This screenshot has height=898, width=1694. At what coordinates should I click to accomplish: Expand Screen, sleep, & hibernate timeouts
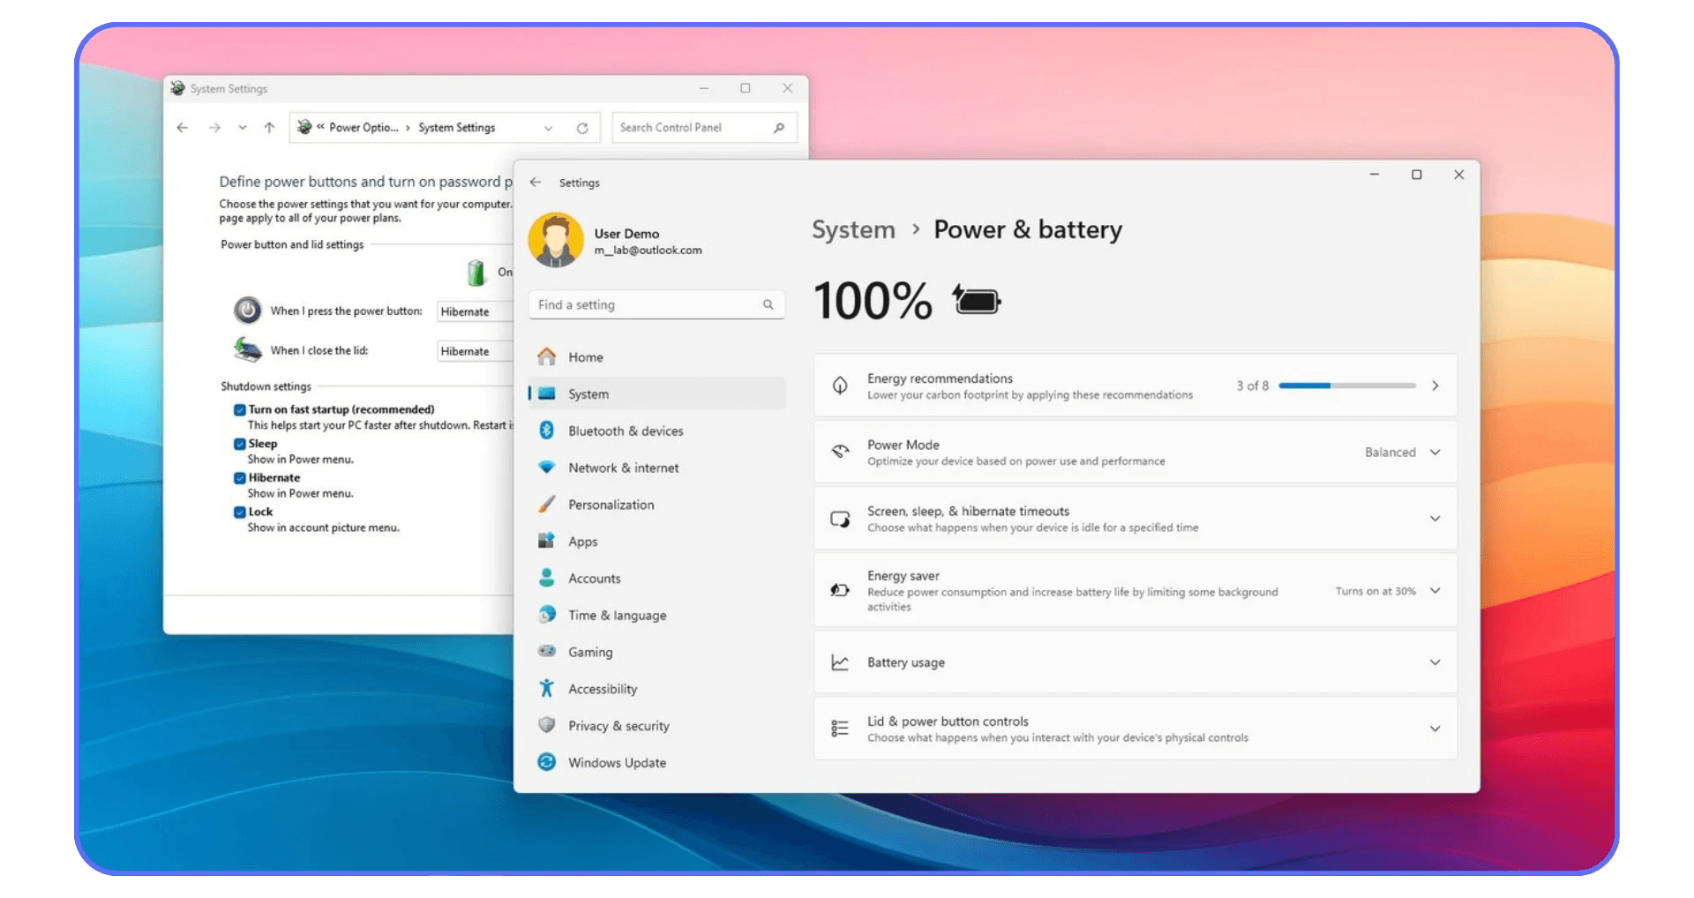click(1435, 519)
